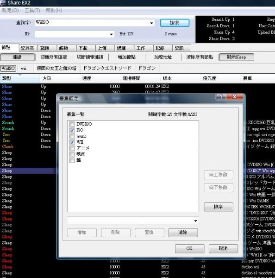Click the 搜索 search button
Viewport: 275px width, 278px height.
[x=175, y=23]
